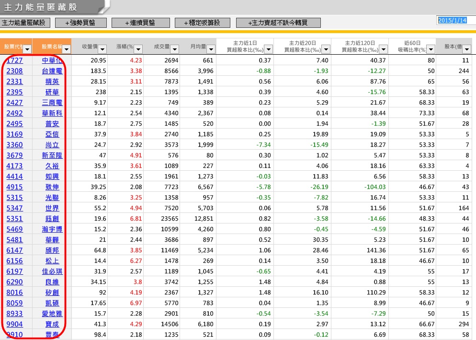
Task: Click stock name link 凱碩
Action: pyautogui.click(x=52, y=303)
